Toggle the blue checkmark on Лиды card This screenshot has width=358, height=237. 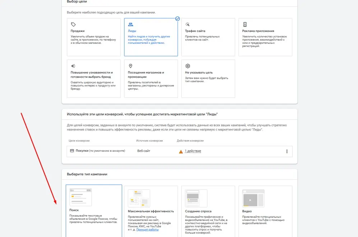point(177,19)
